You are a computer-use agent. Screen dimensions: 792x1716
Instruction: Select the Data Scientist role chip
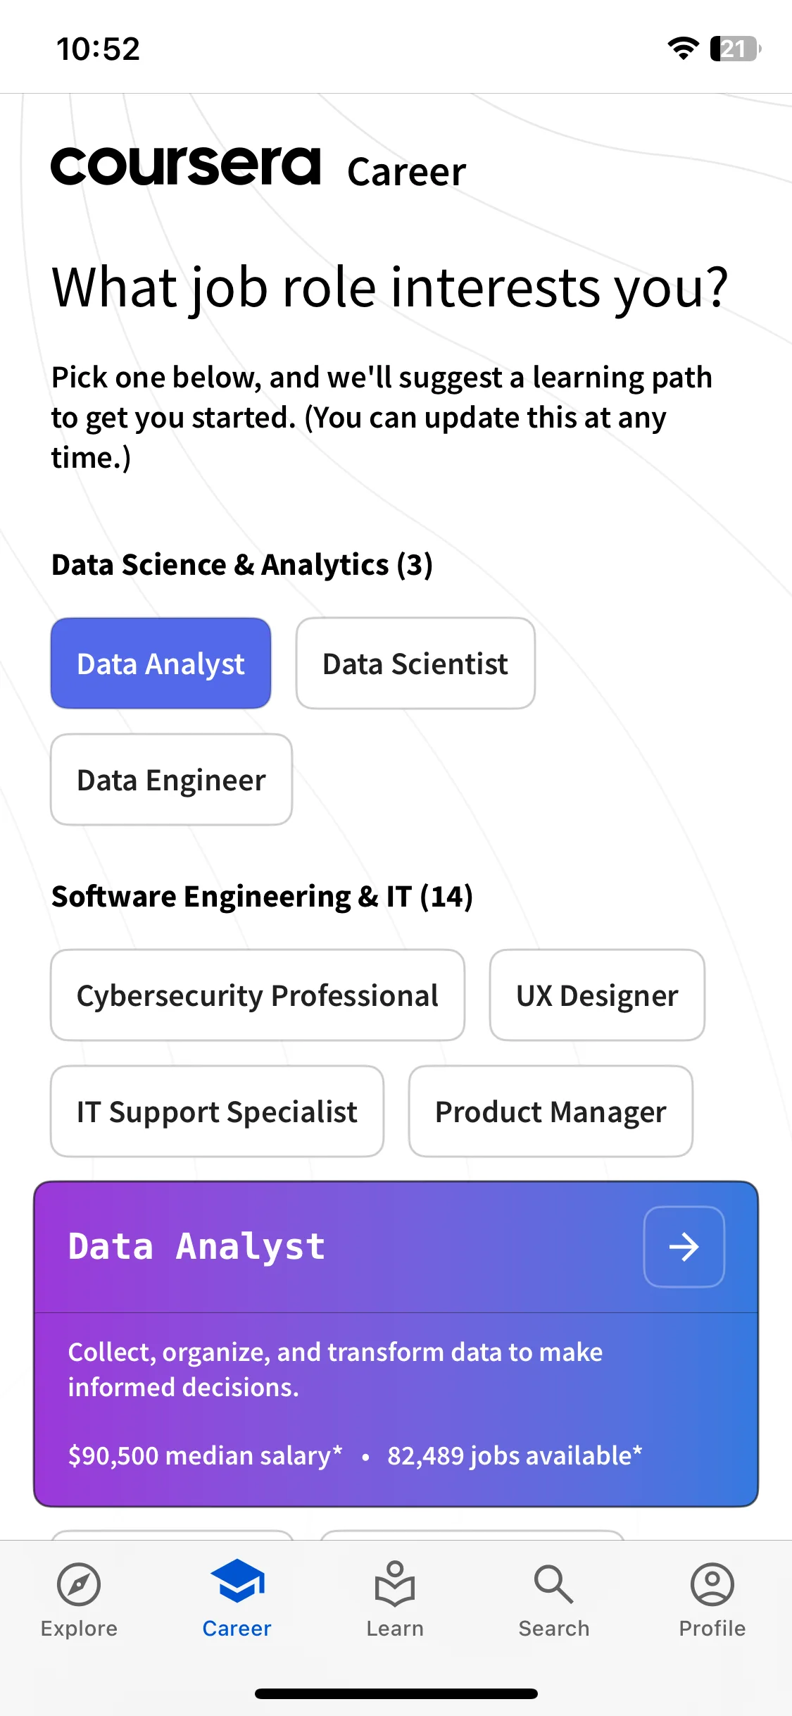coord(415,664)
